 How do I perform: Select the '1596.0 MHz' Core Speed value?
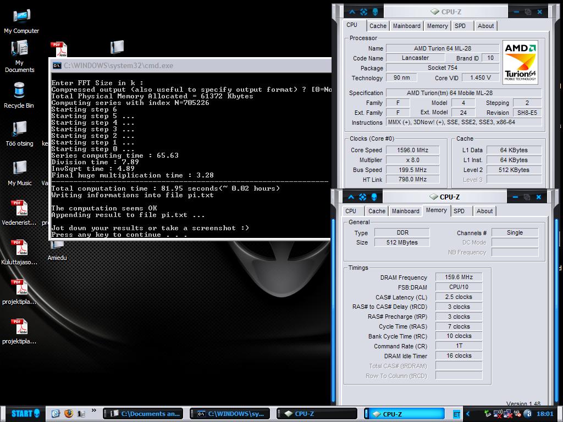point(412,150)
